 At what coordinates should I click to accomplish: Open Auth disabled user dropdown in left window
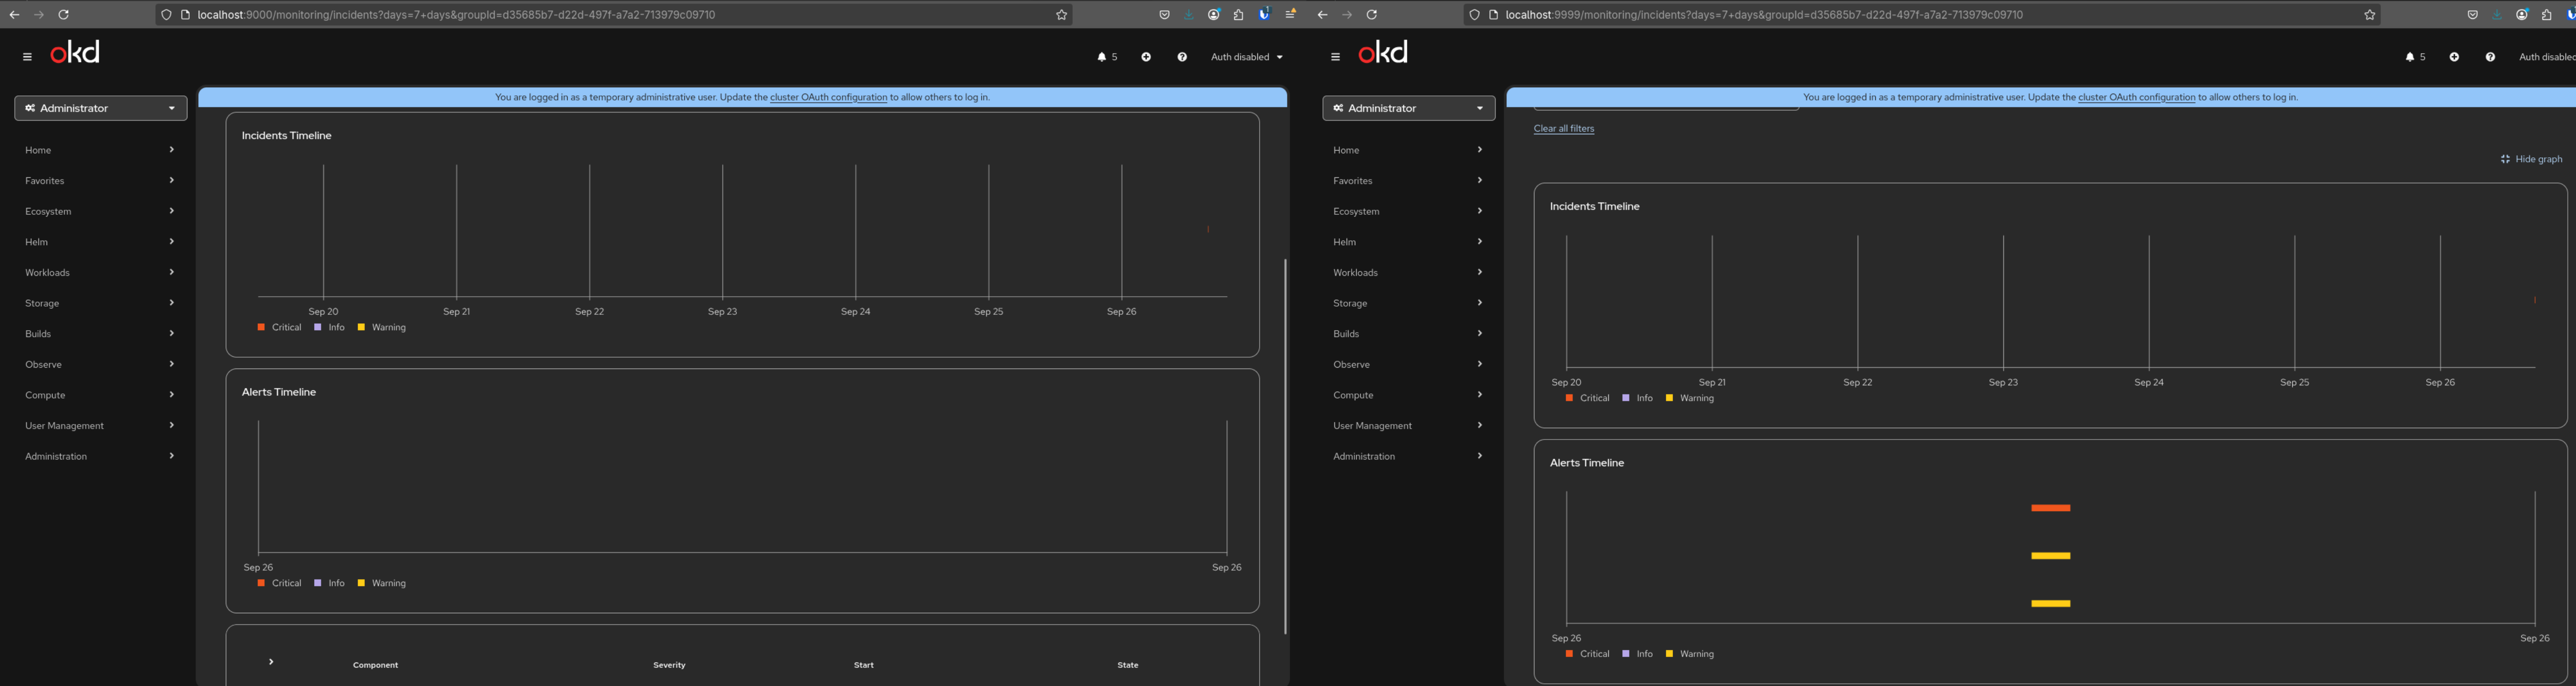click(x=1246, y=57)
